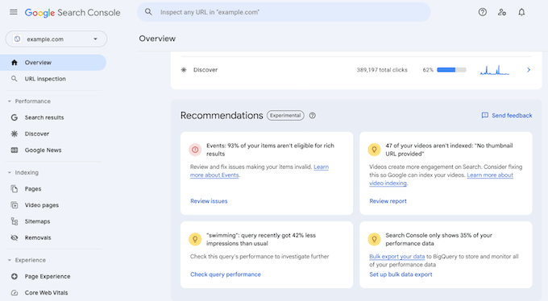
Task: Click the Sitemaps tree icon
Action: coord(15,221)
